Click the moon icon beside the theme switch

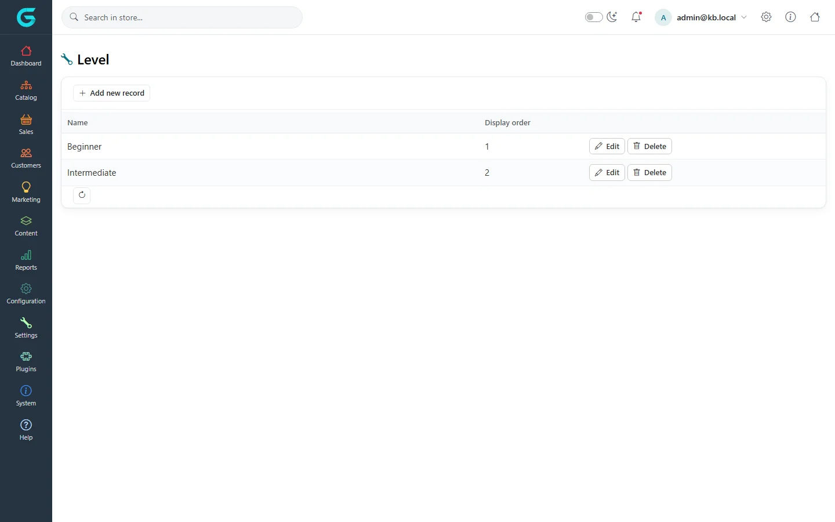click(612, 17)
